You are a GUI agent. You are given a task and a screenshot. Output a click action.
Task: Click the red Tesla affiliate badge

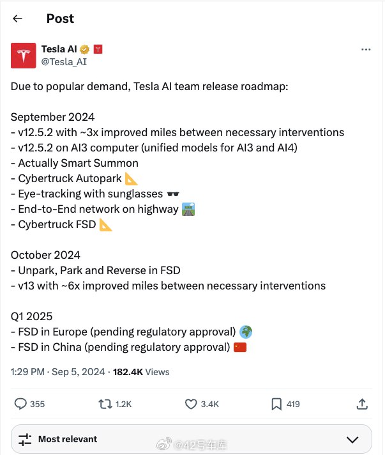point(98,50)
